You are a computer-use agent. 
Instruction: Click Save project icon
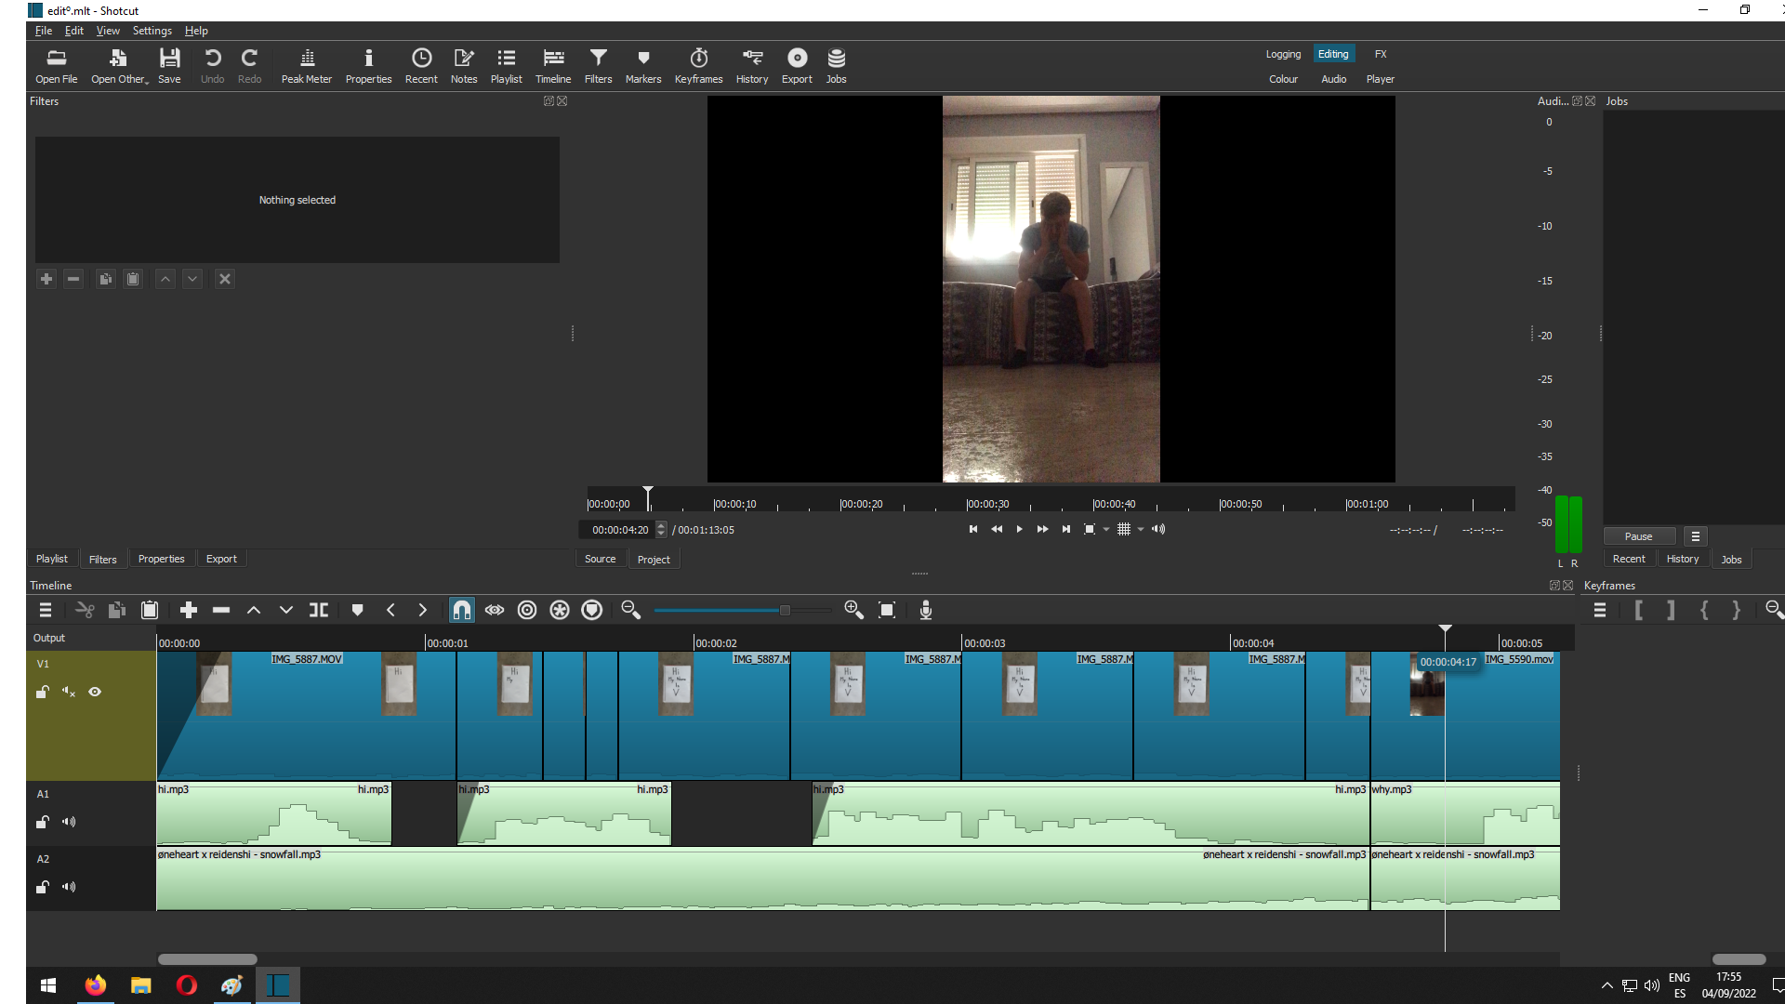pyautogui.click(x=169, y=66)
